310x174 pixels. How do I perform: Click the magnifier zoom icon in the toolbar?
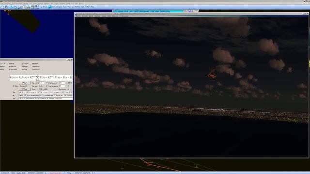click(x=2, y=7)
